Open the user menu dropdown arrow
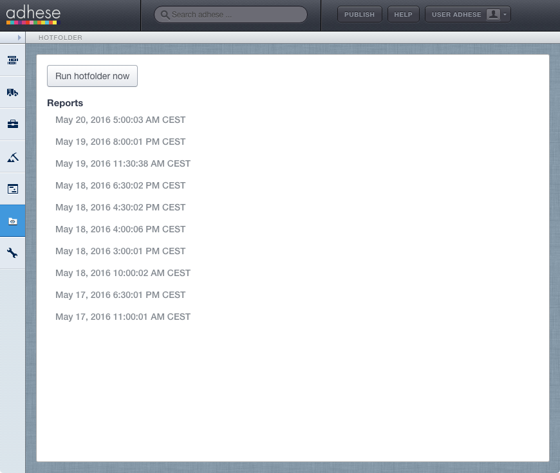The image size is (560, 473). tap(505, 15)
